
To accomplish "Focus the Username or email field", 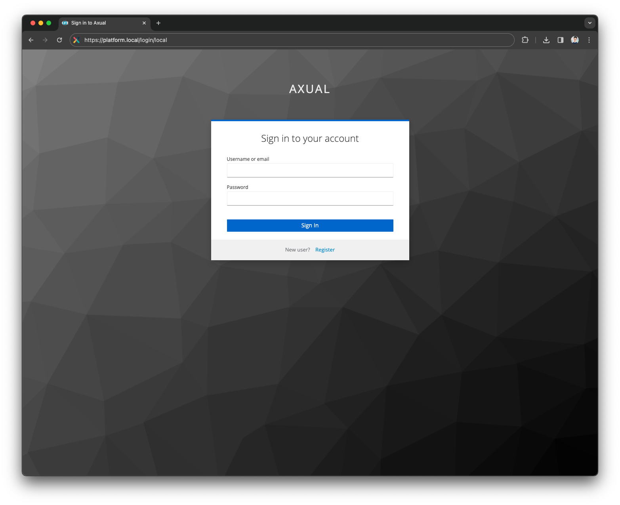I will pos(310,170).
